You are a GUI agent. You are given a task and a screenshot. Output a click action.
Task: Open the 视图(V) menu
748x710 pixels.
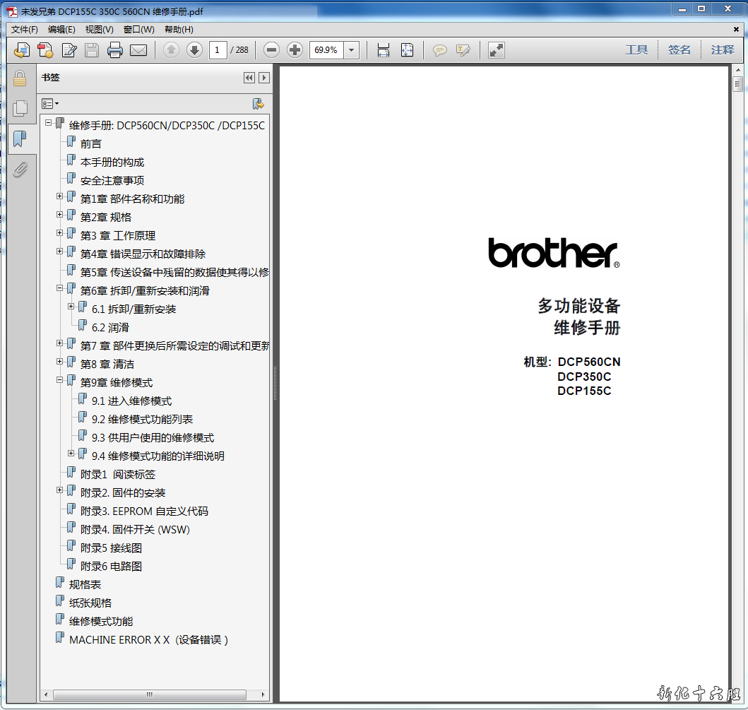(x=99, y=30)
